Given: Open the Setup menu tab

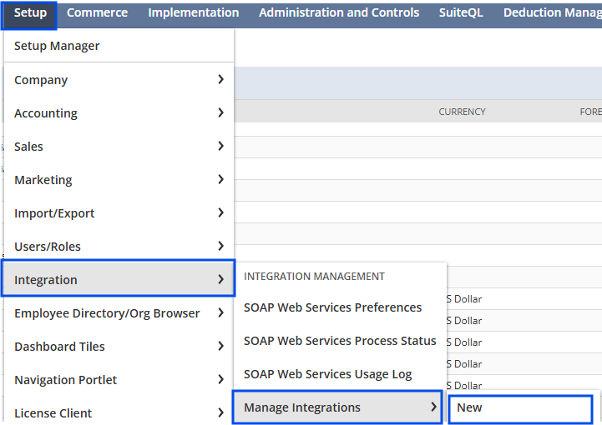Looking at the screenshot, I should coord(30,13).
